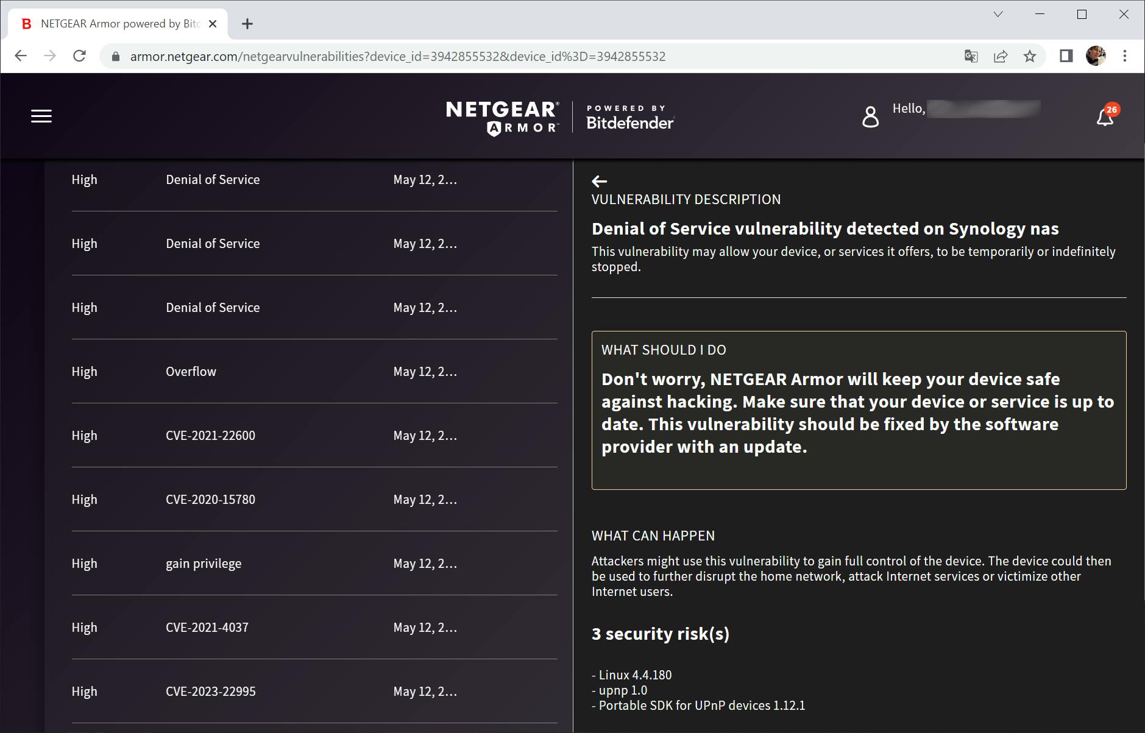Open the Google Translate icon
The height and width of the screenshot is (733, 1145).
(971, 57)
